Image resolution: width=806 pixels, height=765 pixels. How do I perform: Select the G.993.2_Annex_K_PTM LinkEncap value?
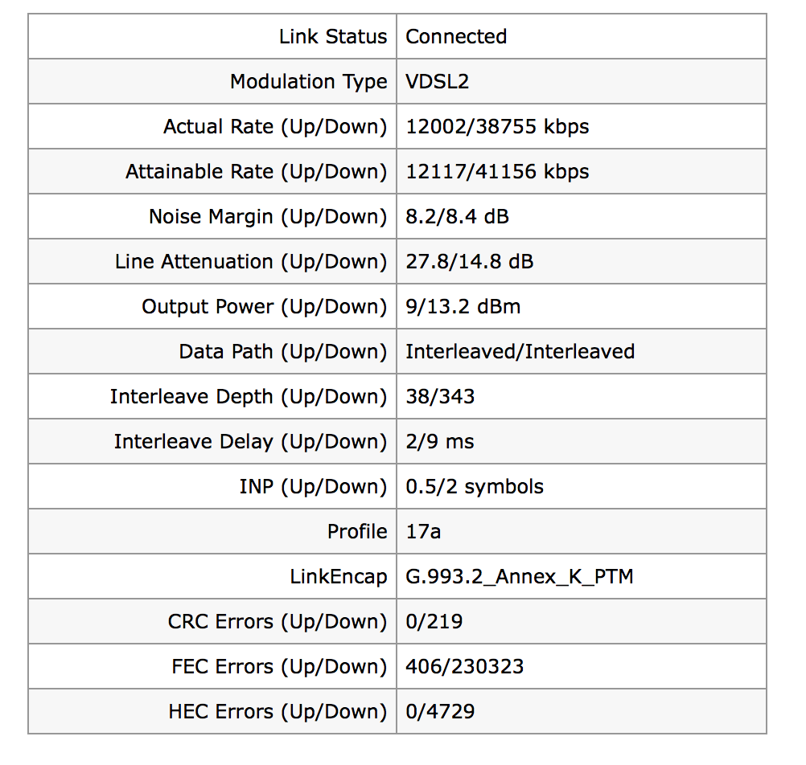519,577
